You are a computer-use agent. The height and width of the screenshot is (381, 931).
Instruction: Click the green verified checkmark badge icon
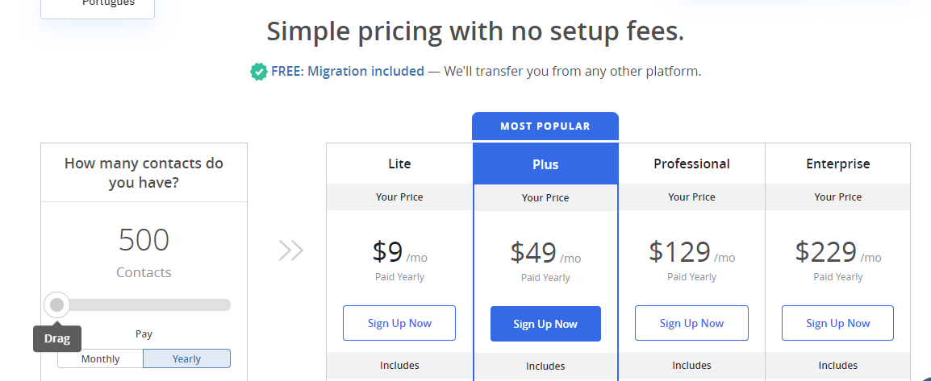[258, 72]
